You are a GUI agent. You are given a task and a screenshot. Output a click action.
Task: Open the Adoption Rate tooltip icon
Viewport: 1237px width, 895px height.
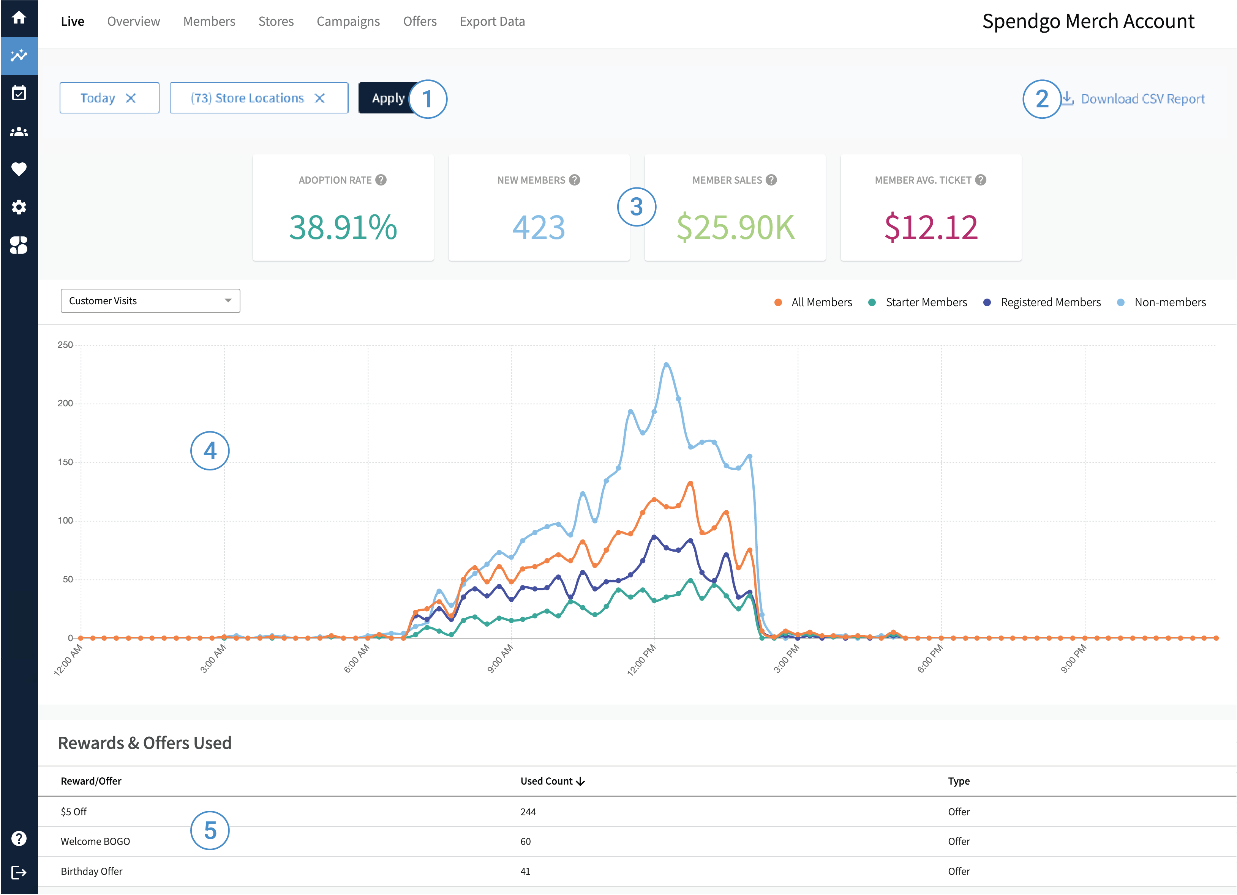click(382, 180)
